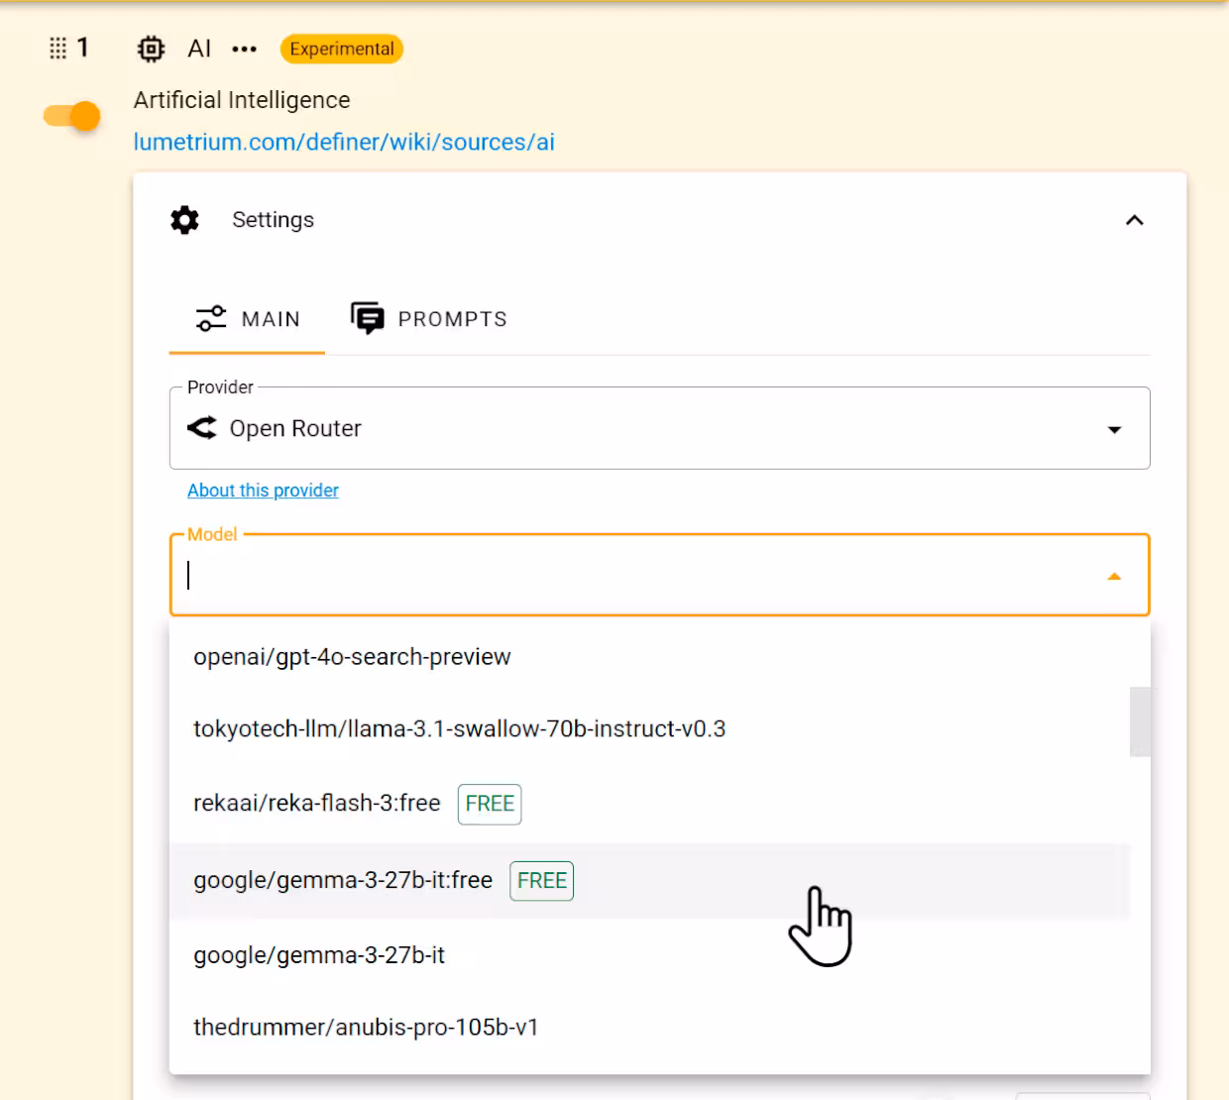Viewport: 1229px width, 1100px height.
Task: Click the AI chip icon
Action: (151, 49)
